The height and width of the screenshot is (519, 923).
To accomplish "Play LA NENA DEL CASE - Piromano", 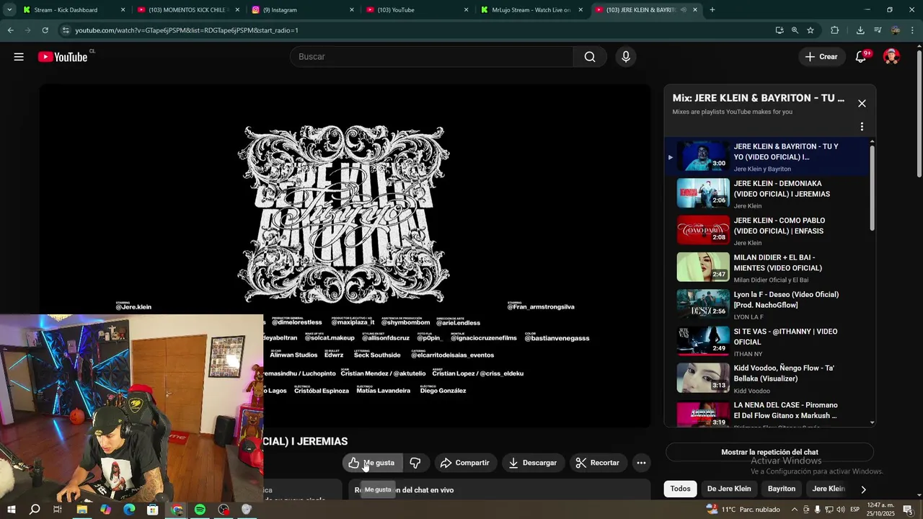I will (767, 414).
